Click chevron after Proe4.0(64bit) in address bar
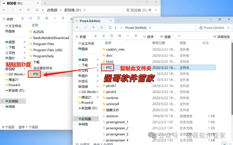This screenshot has height=145, width=233. point(150,28)
